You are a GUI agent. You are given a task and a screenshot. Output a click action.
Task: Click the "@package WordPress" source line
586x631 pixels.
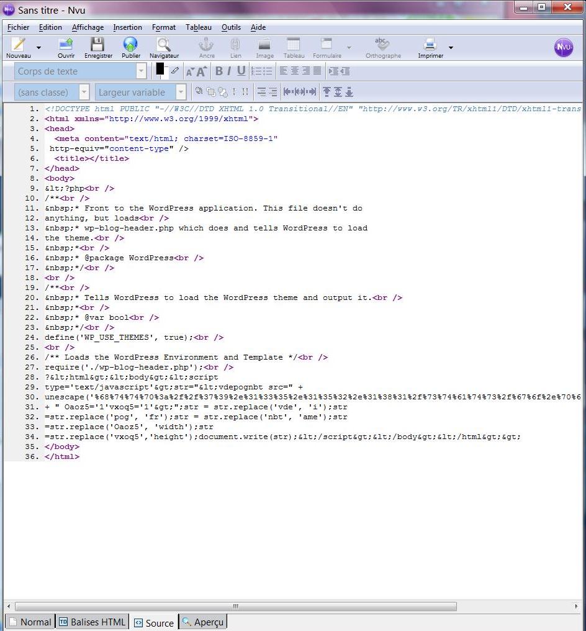coord(124,258)
